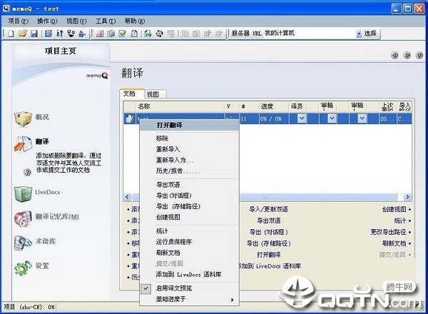Viewport: 428px width, 314px height.
Task: Click the 进度 column header
Action: click(273, 107)
